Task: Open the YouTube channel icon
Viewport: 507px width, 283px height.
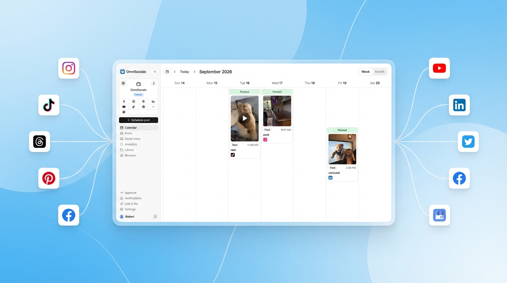Action: coord(124,106)
